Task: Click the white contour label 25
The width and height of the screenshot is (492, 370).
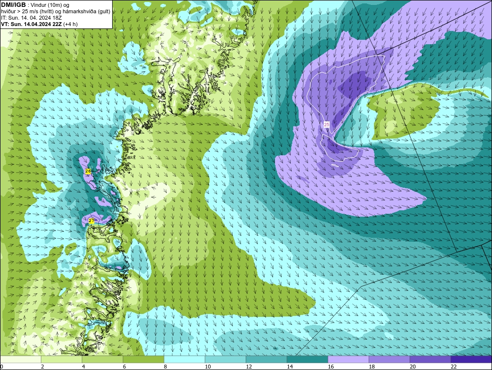Action: [x=327, y=125]
